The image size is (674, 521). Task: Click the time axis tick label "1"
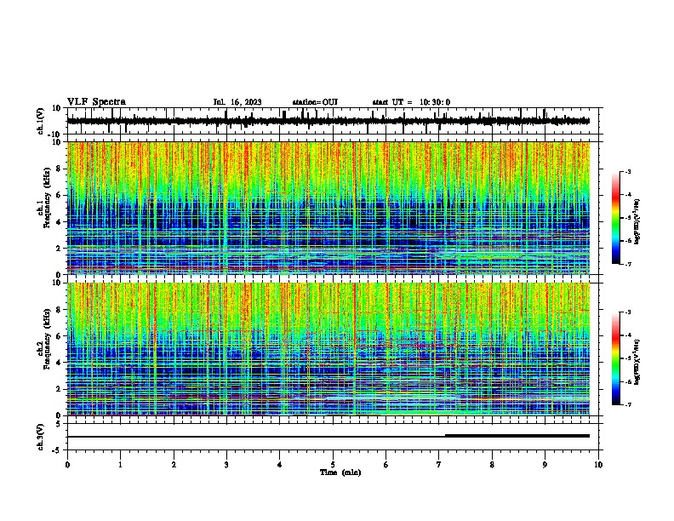(x=120, y=465)
